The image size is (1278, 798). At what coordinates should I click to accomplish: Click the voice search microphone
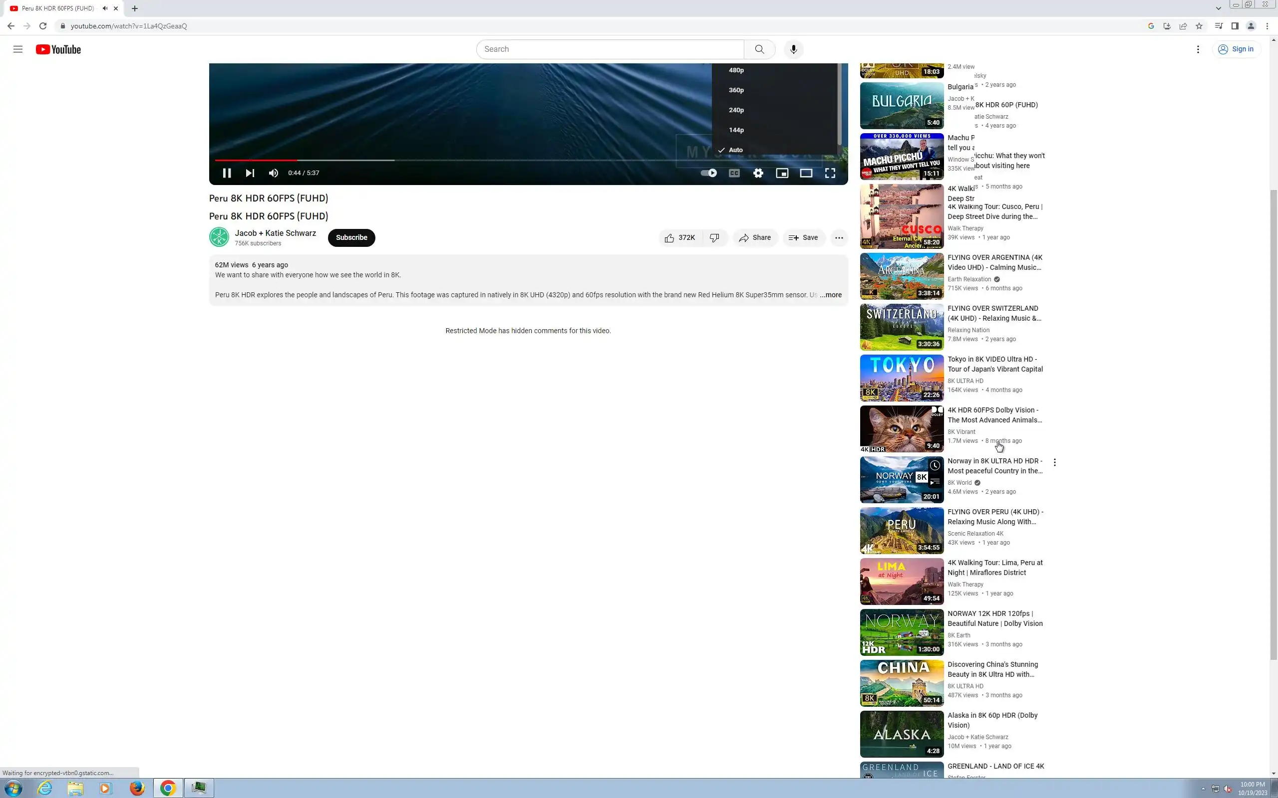tap(793, 49)
